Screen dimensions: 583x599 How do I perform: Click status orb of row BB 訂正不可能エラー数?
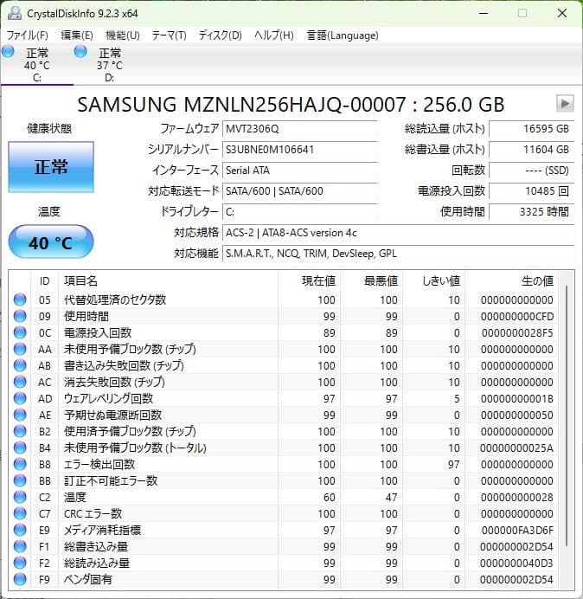coord(20,480)
